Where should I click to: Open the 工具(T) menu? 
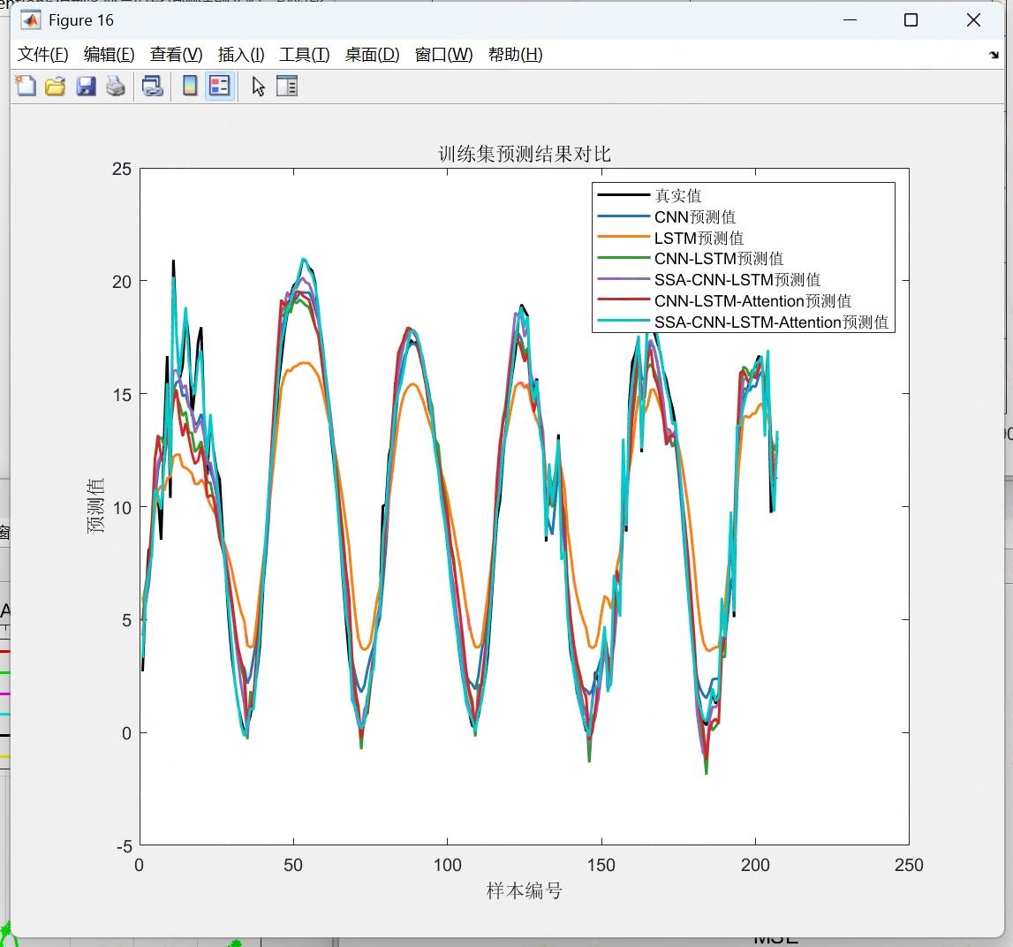pyautogui.click(x=304, y=54)
